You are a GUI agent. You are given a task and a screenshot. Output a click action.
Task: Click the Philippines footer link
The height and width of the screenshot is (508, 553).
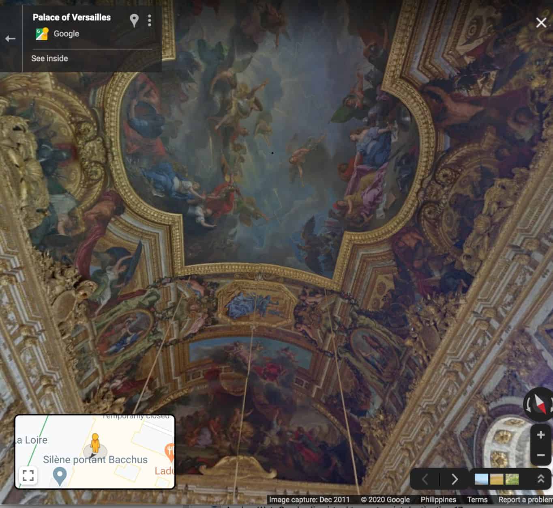click(x=438, y=499)
